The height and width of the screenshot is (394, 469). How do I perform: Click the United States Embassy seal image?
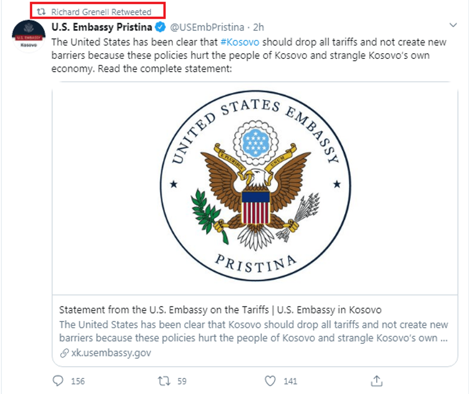click(255, 187)
